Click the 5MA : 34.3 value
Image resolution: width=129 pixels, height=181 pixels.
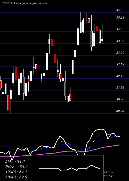click(15, 162)
